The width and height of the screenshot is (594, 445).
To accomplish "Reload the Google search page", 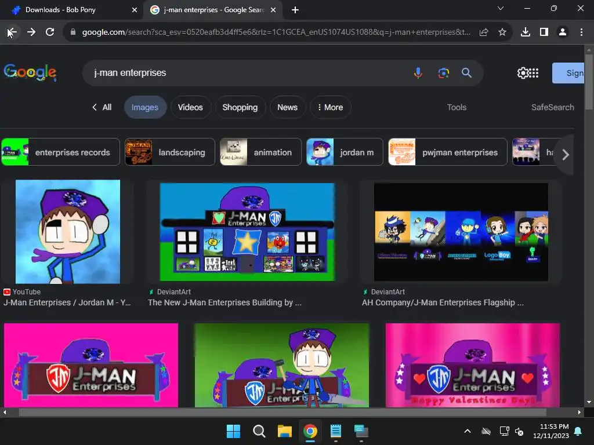I will coord(50,32).
